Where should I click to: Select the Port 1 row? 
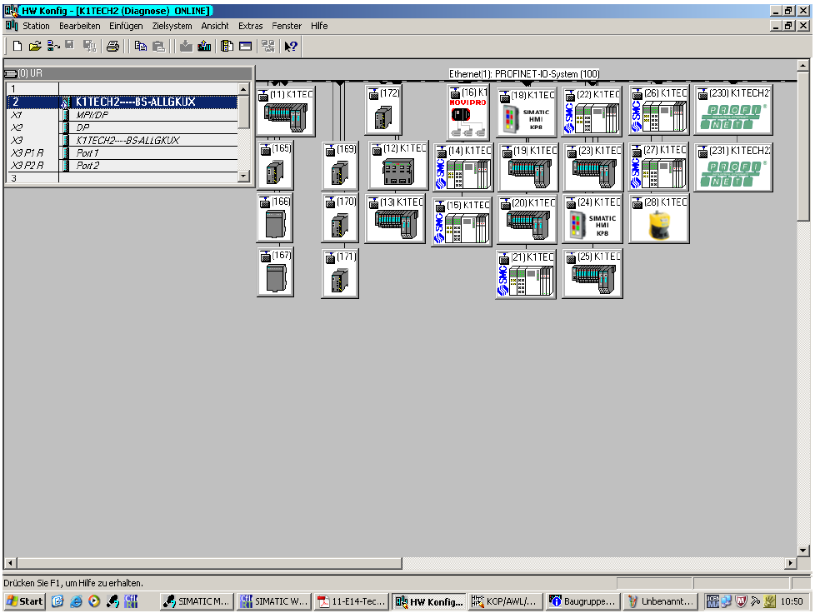pos(122,152)
